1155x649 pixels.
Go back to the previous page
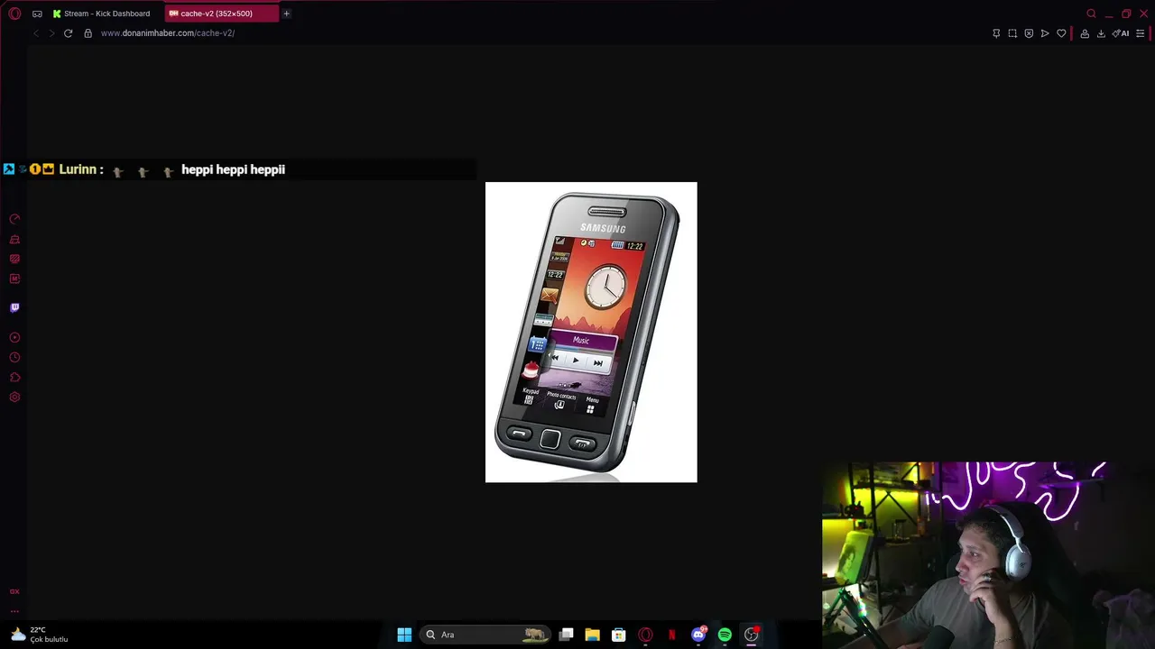click(35, 33)
